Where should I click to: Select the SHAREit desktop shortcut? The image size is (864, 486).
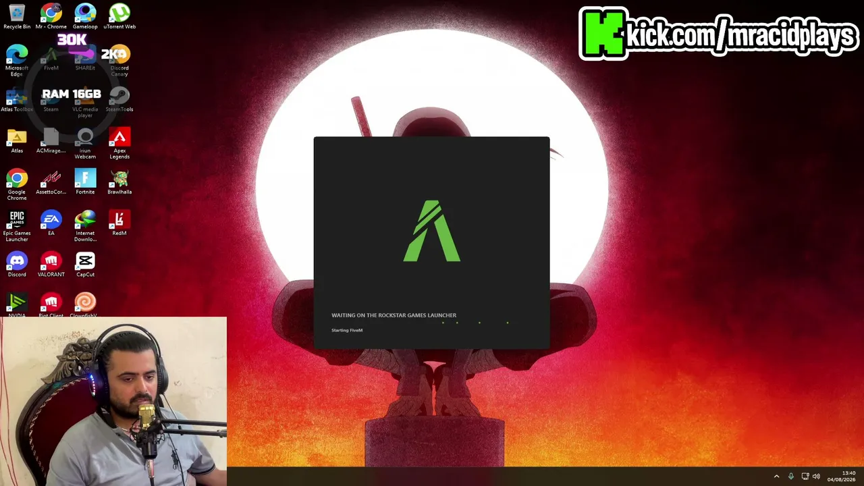click(x=85, y=59)
